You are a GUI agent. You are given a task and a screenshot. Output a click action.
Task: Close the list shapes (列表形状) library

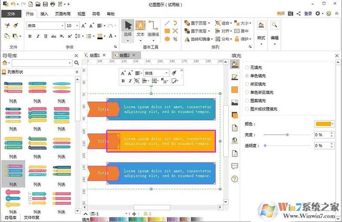click(77, 72)
